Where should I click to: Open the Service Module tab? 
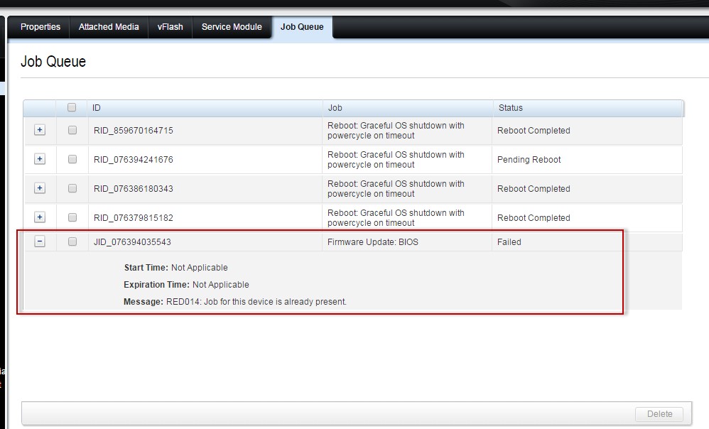[232, 27]
